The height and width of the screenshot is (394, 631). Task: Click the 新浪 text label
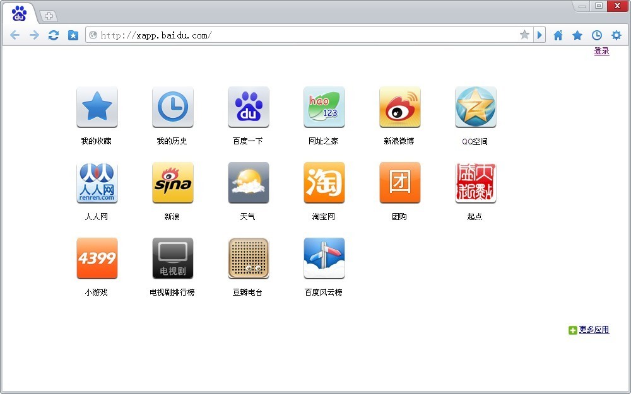[x=172, y=217]
